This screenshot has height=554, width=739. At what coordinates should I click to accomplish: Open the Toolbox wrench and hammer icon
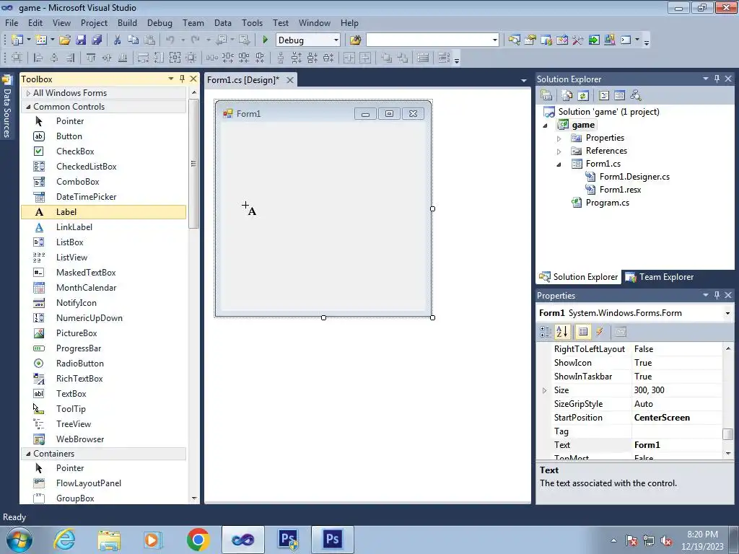pos(578,40)
